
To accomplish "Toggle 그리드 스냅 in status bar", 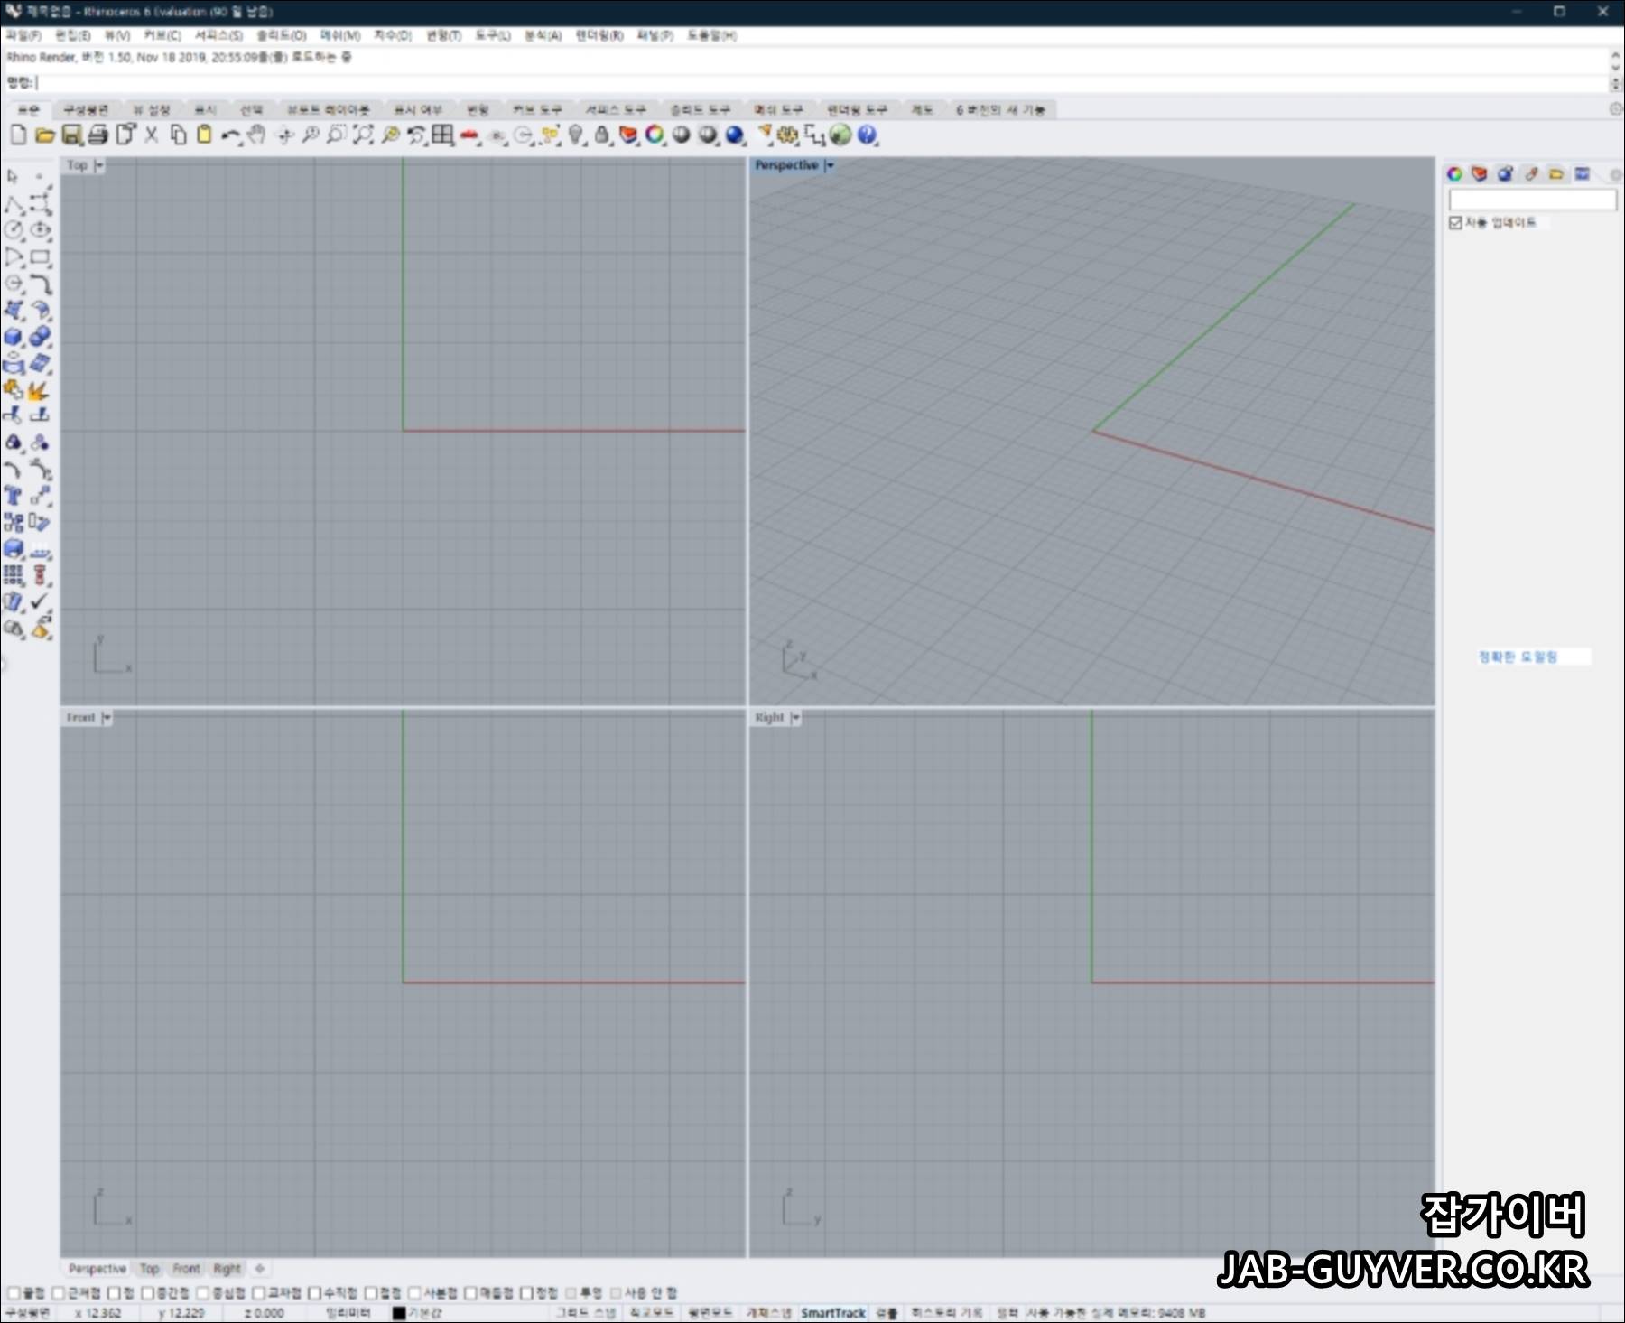I will pyautogui.click(x=586, y=1313).
